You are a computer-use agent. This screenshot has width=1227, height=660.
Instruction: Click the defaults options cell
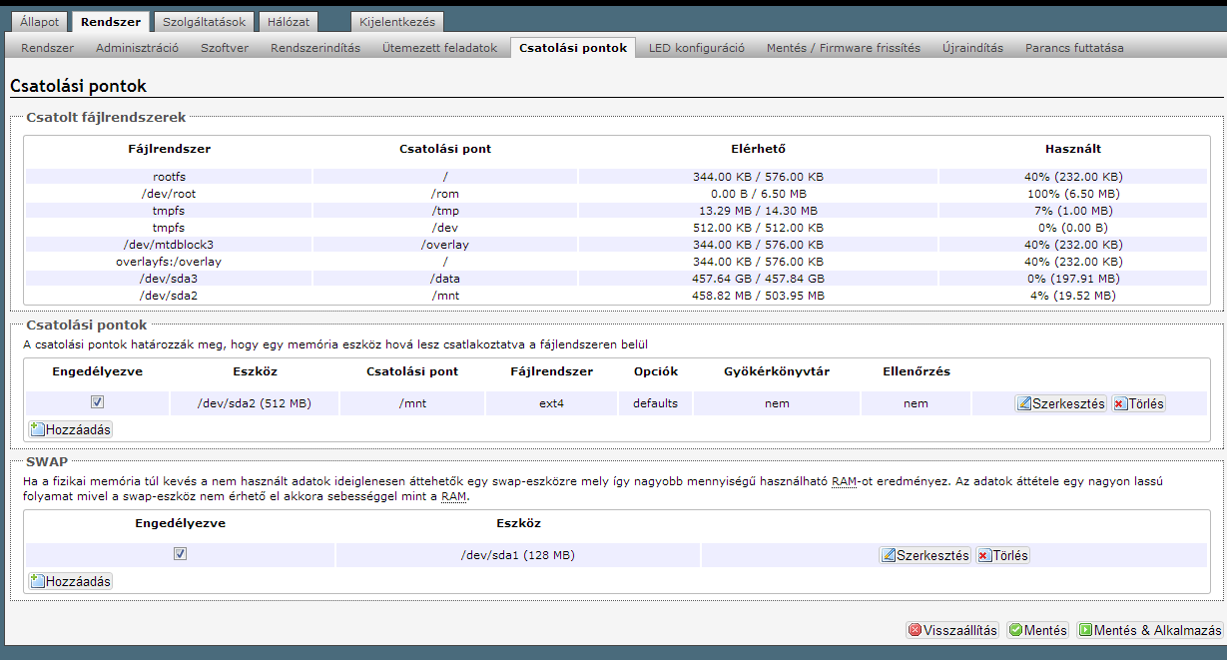[655, 403]
